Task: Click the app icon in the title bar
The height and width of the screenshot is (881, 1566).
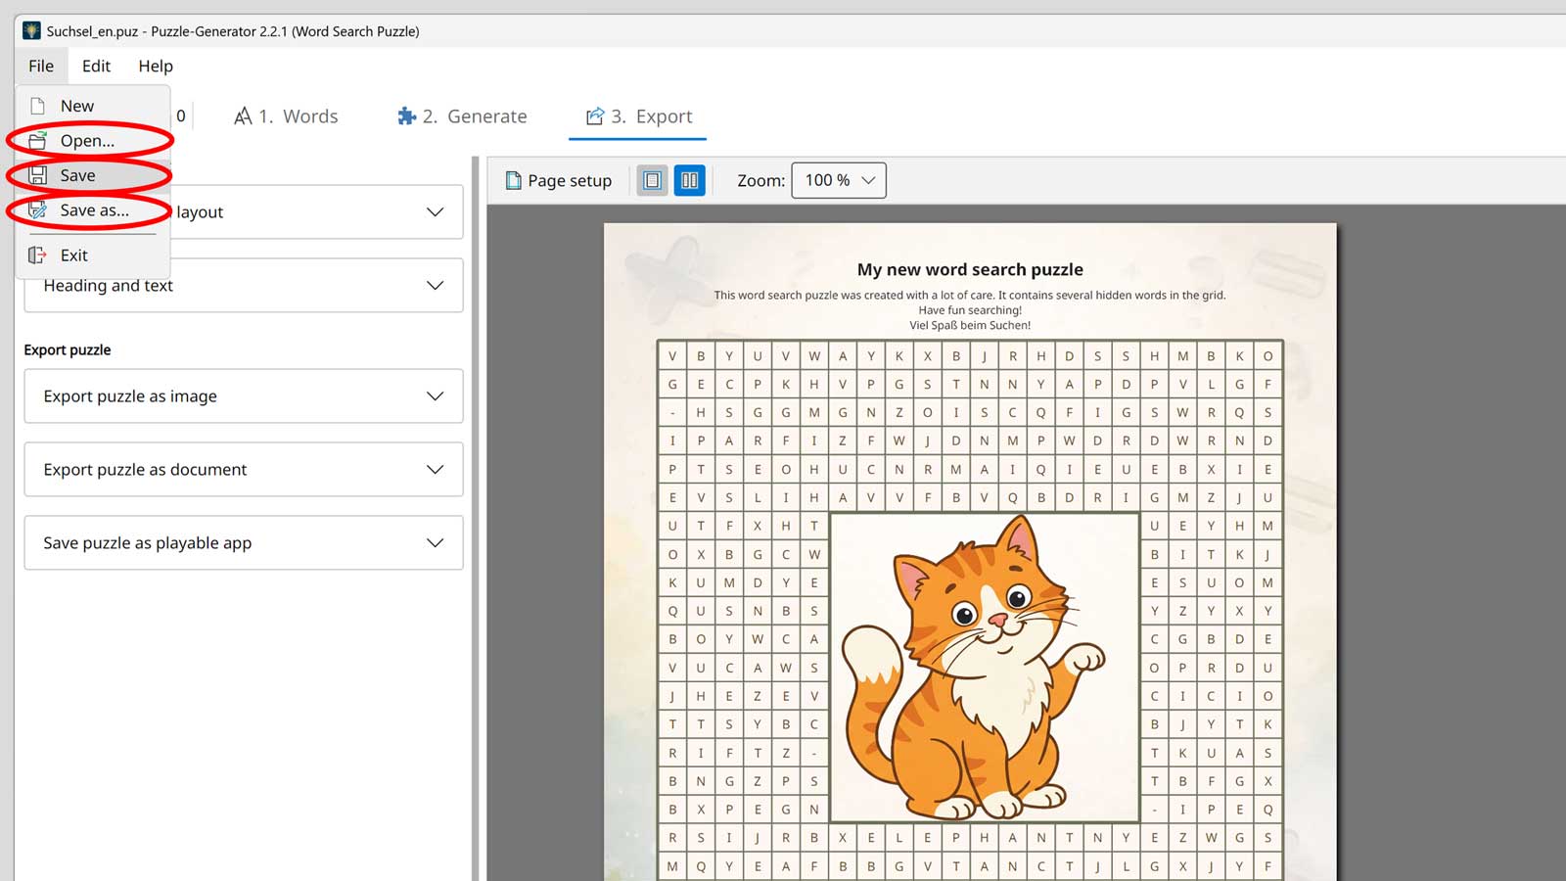Action: click(x=32, y=30)
